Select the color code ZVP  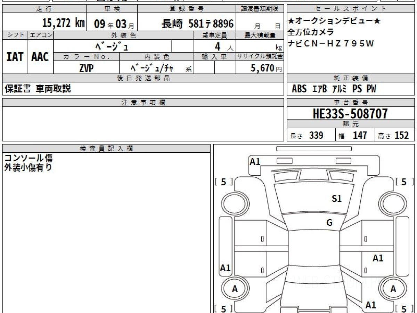tap(86, 68)
